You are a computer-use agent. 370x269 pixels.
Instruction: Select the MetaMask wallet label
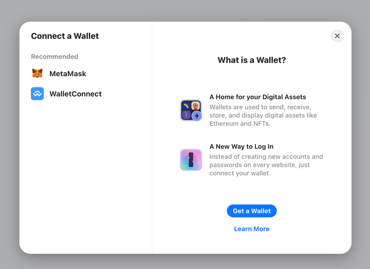(68, 74)
